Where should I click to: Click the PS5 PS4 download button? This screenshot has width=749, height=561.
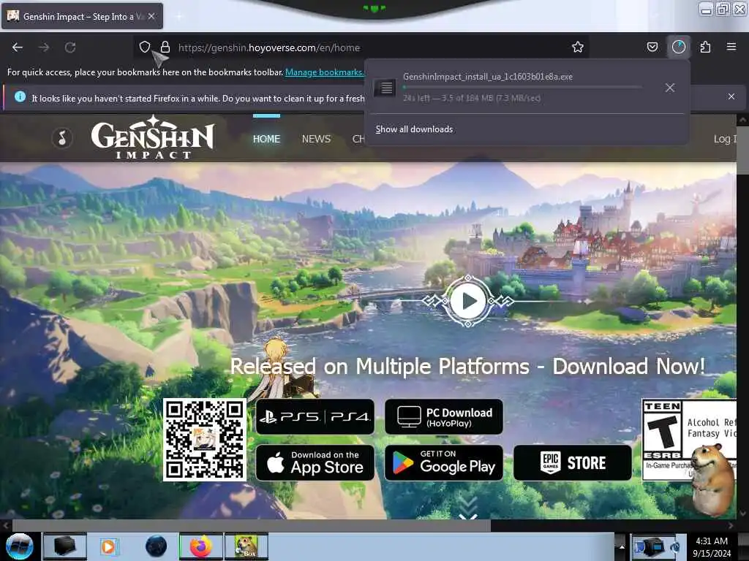coord(315,417)
